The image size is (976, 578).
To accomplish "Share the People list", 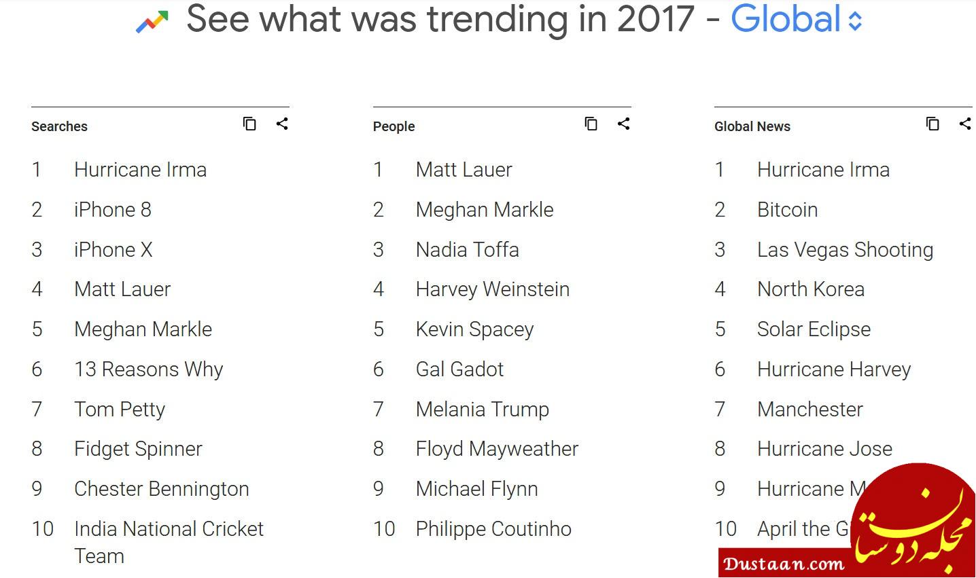I will pos(623,124).
